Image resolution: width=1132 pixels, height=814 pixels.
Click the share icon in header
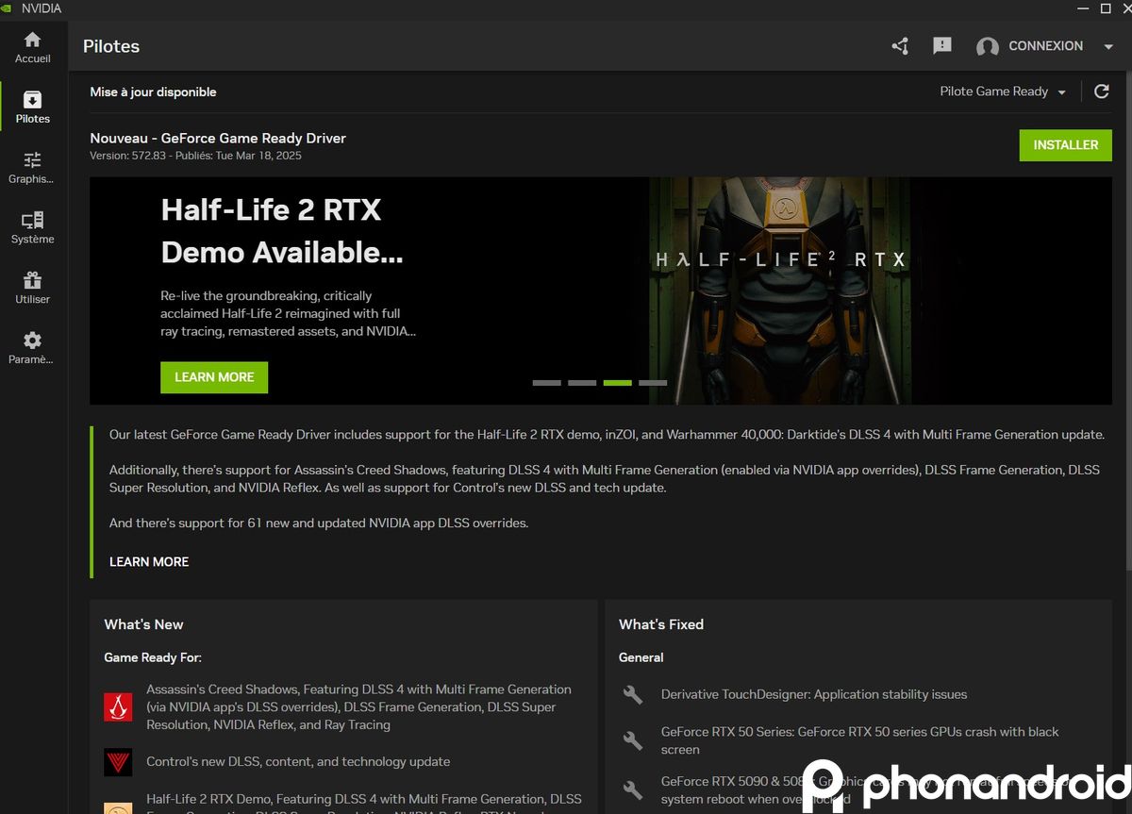coord(900,46)
